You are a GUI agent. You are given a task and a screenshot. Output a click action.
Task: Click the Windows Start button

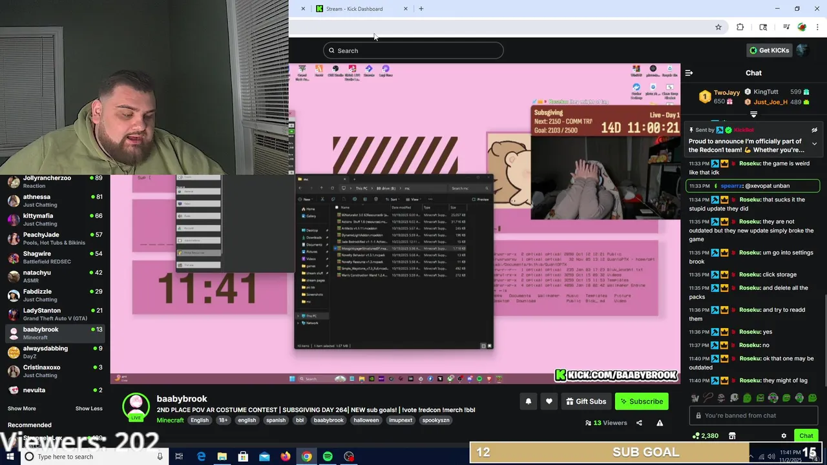(x=10, y=457)
